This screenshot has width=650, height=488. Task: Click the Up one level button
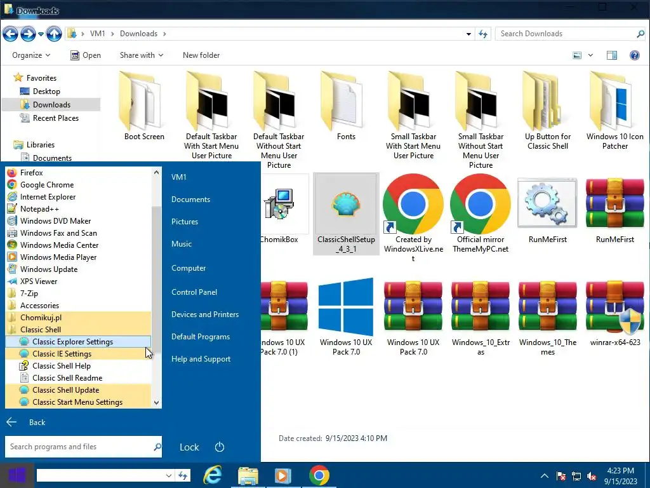[54, 34]
